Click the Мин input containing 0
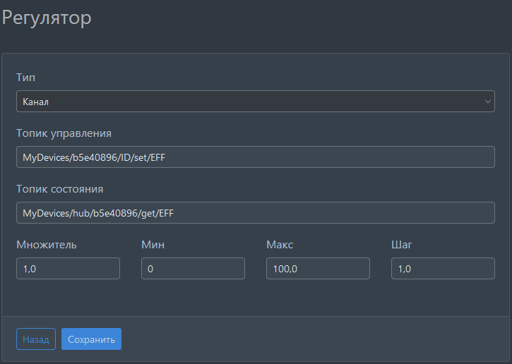Screen dimensions: 512x364 point(193,269)
